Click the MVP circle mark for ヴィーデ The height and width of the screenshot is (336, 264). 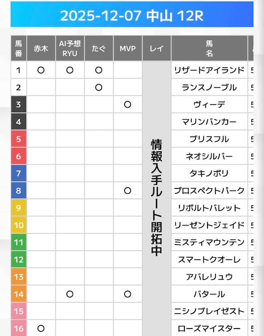coord(127,105)
